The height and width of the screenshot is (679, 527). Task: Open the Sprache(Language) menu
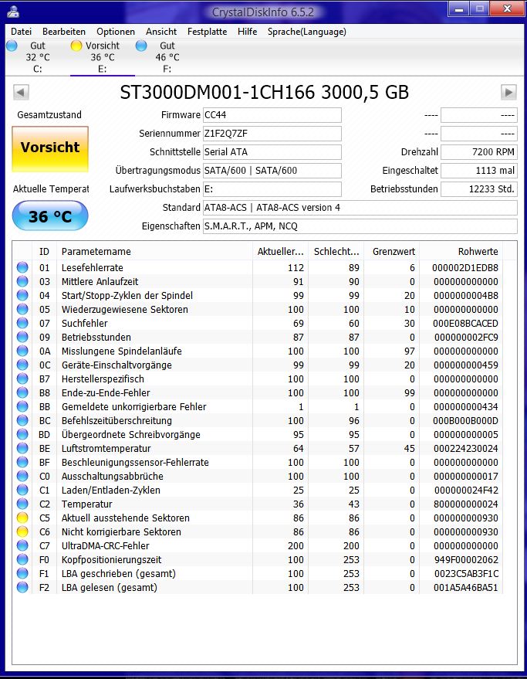pos(307,32)
